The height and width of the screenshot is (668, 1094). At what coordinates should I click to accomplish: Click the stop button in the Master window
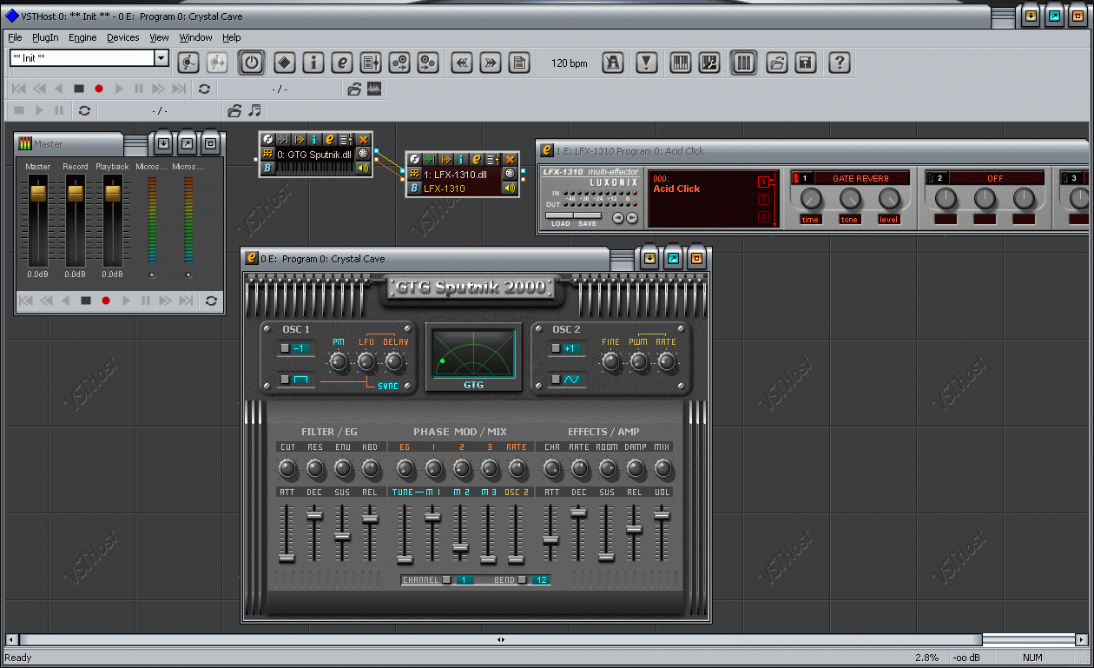[x=86, y=301]
